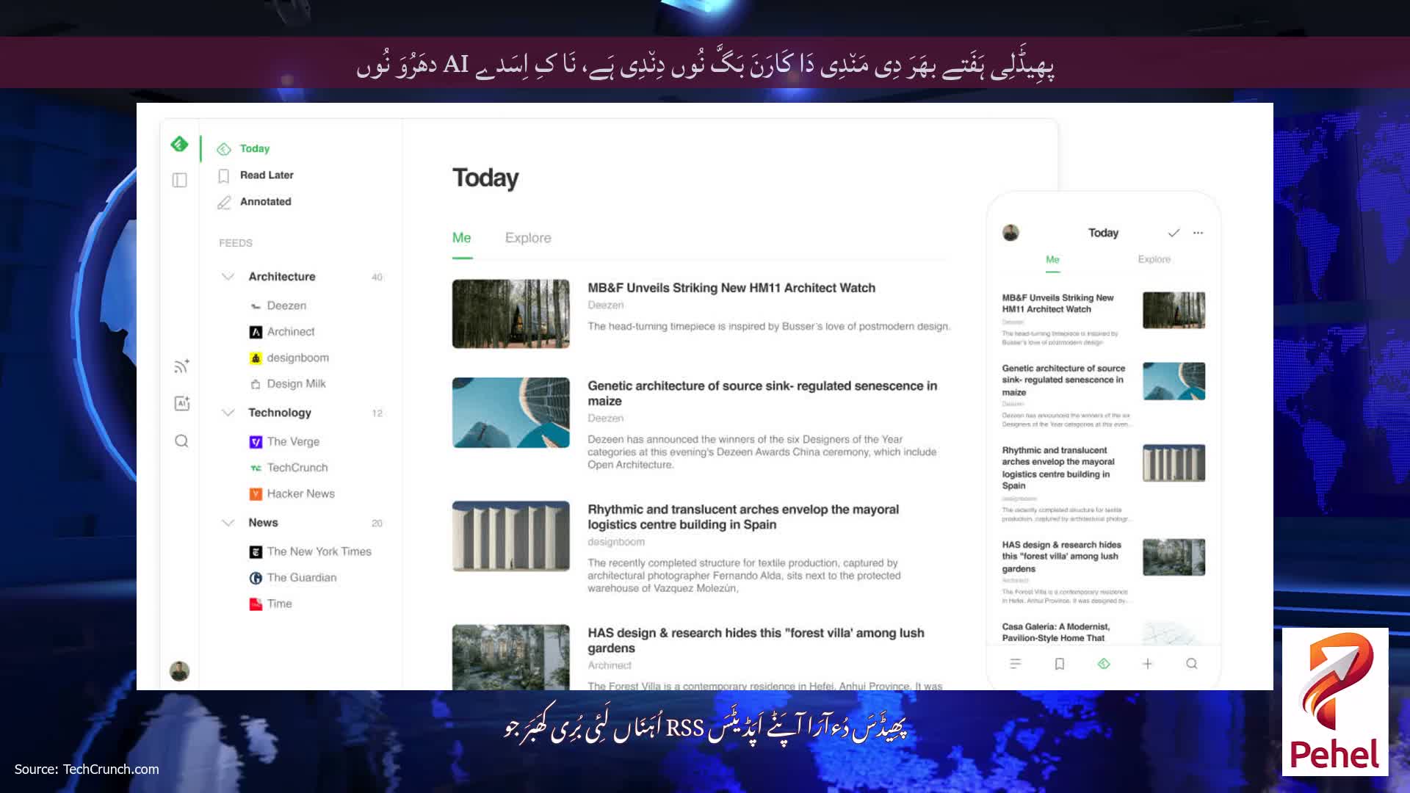Image resolution: width=1410 pixels, height=793 pixels.
Task: Click the MB&F article forest thumbnail
Action: pyautogui.click(x=510, y=314)
